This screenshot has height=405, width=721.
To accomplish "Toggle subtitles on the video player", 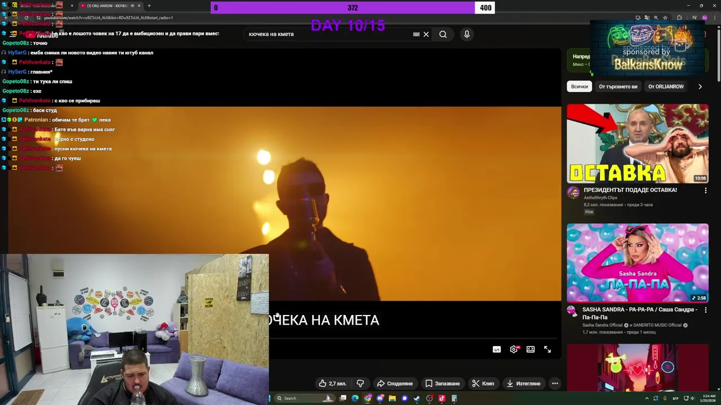I will click(x=496, y=349).
